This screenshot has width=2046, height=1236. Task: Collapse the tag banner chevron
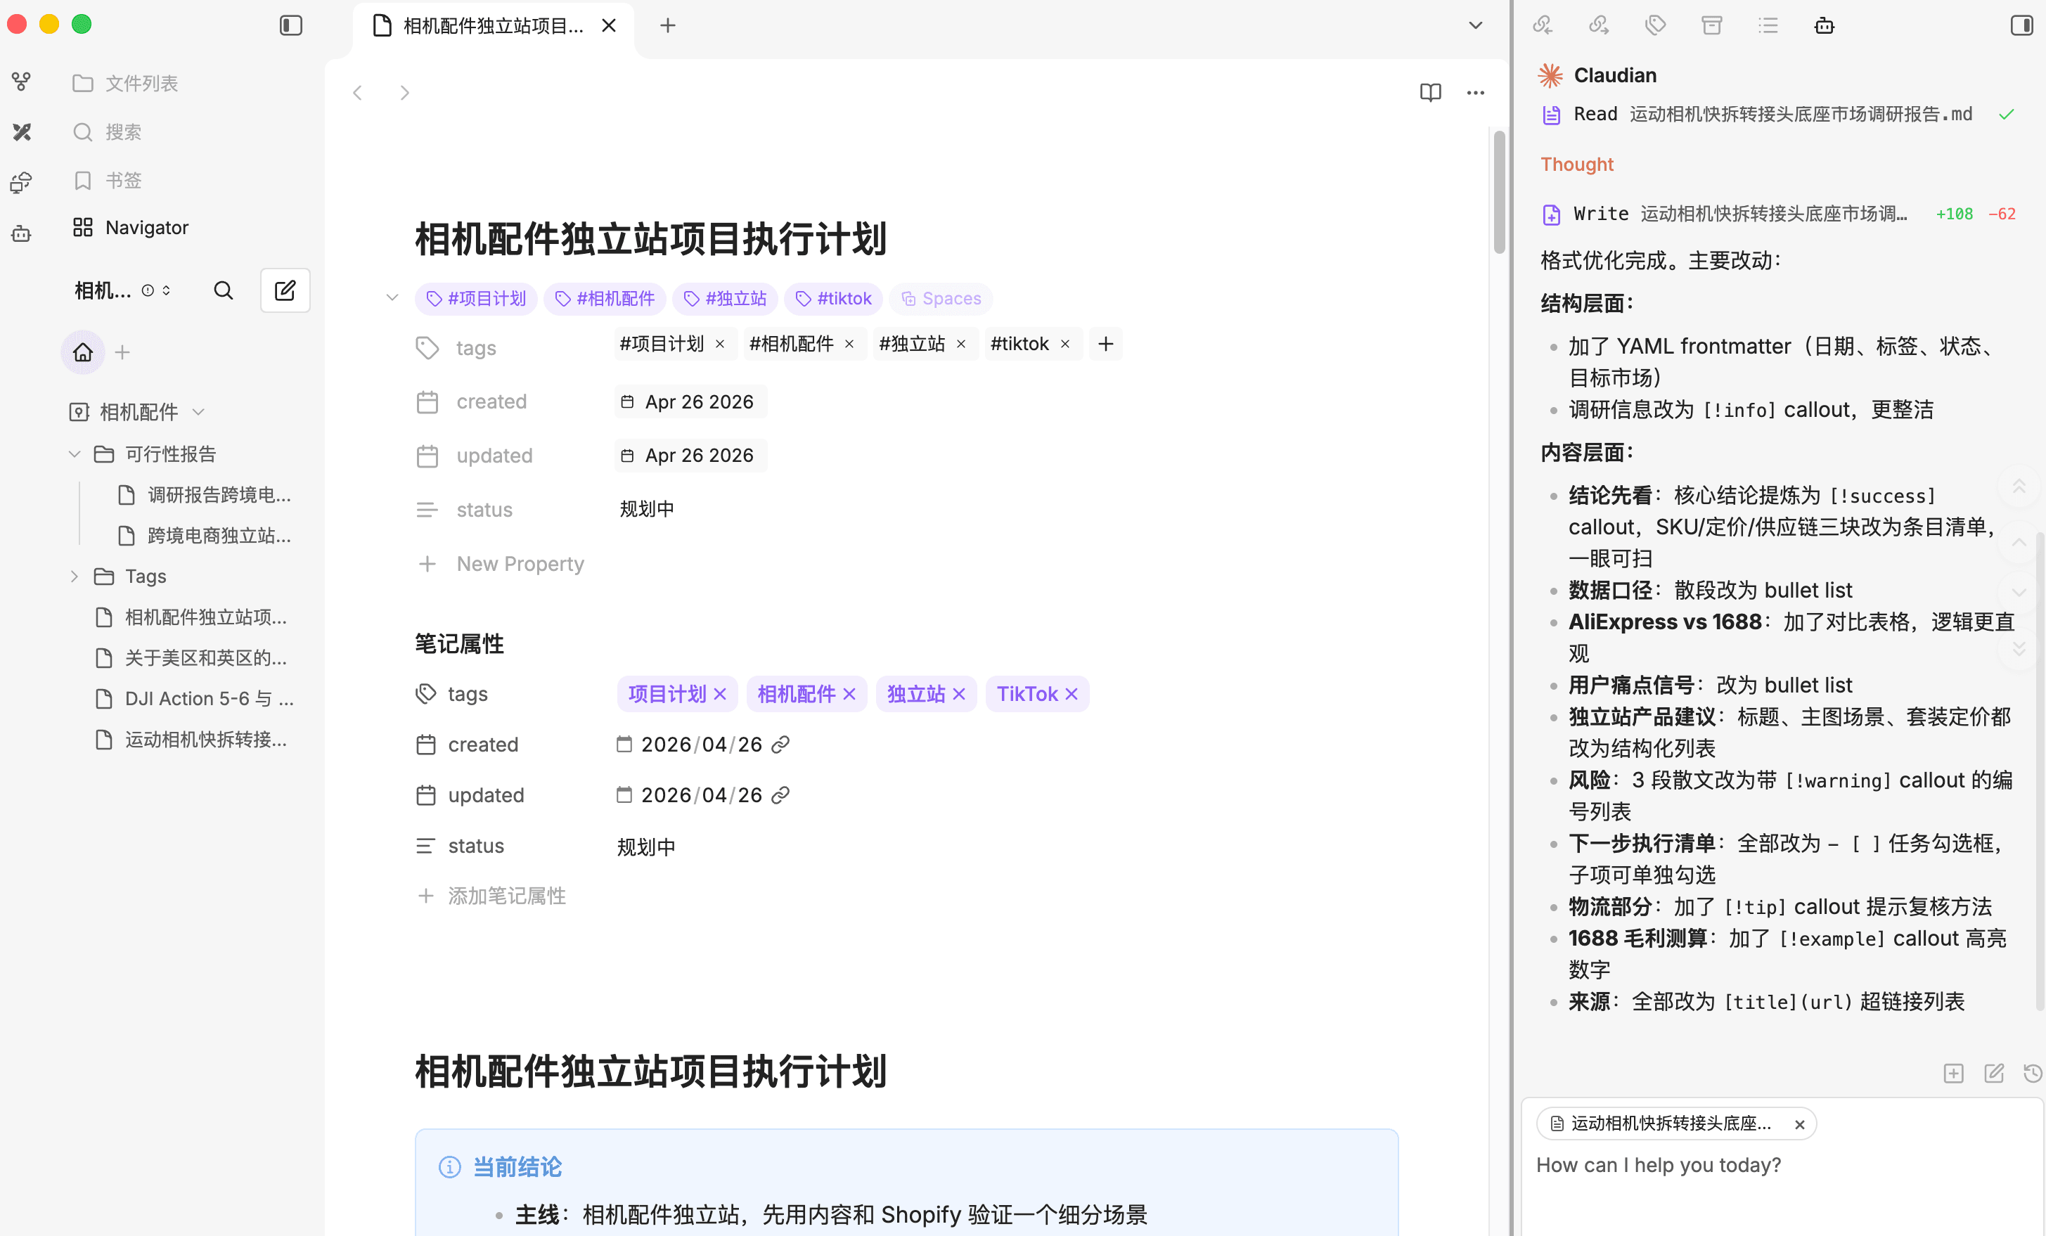coord(393,298)
